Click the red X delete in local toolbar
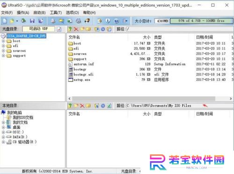This screenshot has width=234, height=174. [x=82, y=106]
